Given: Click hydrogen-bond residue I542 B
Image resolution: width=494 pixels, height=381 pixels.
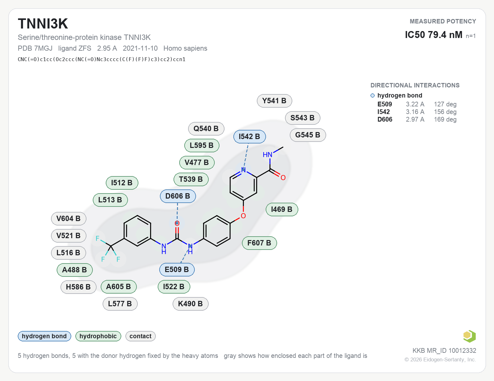Looking at the screenshot, I should 250,137.
